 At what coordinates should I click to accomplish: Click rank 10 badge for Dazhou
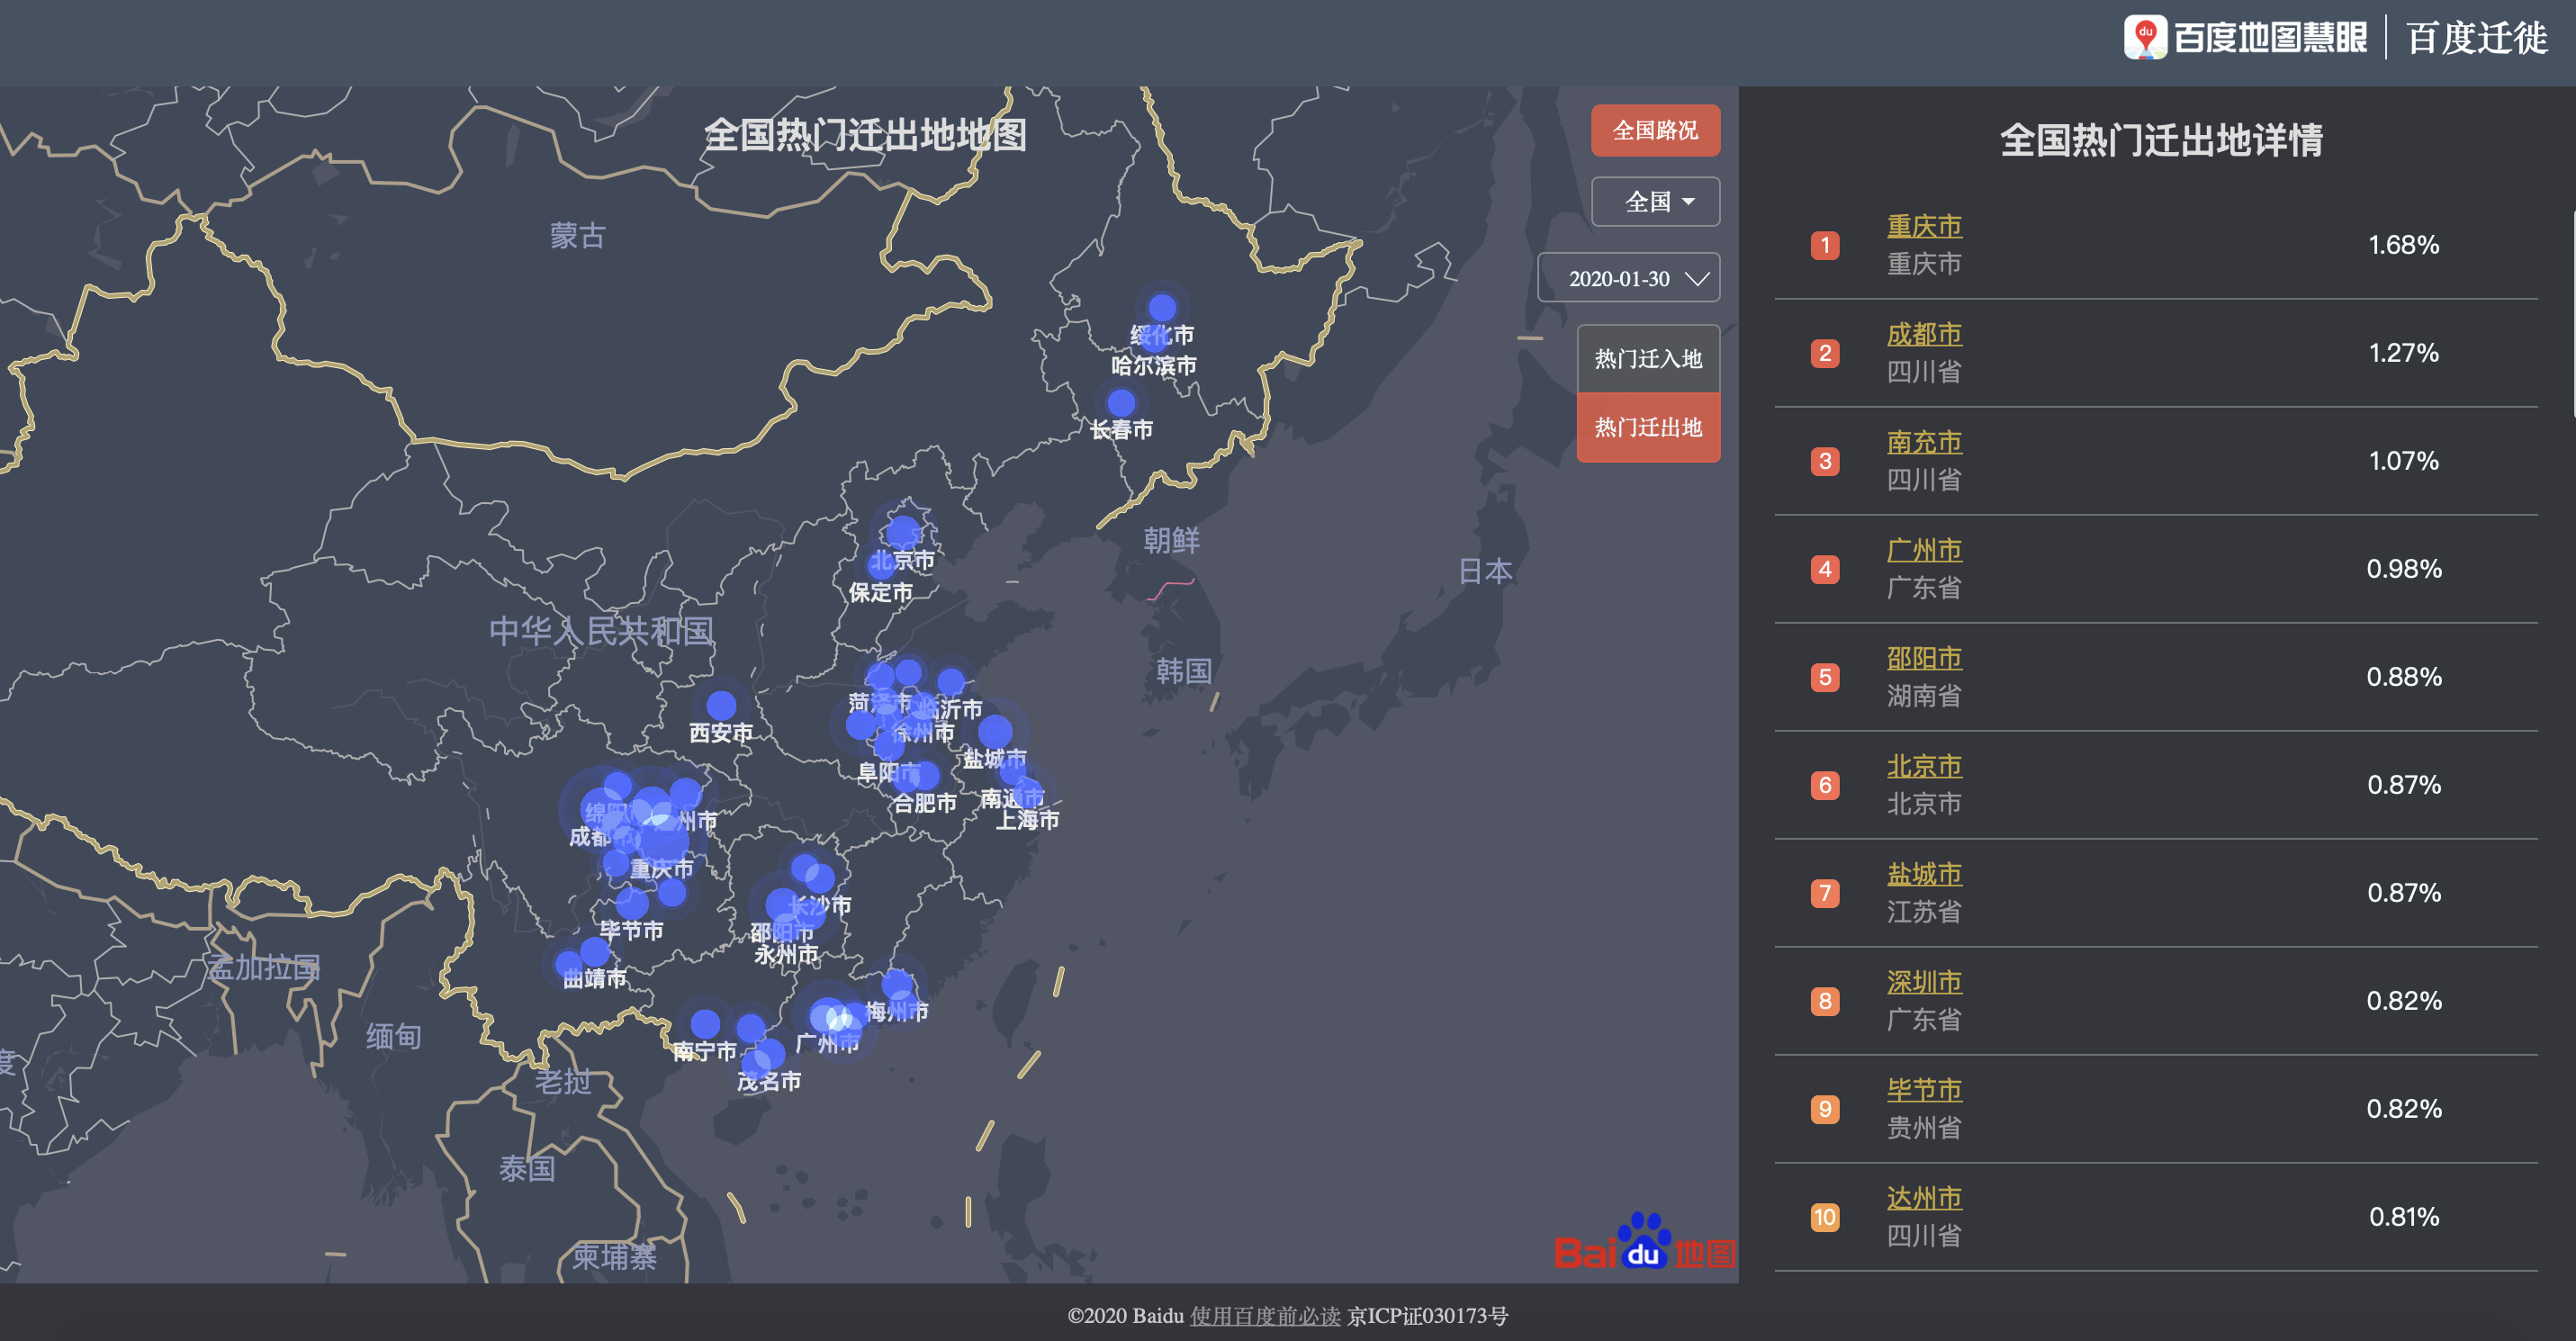1825,1217
